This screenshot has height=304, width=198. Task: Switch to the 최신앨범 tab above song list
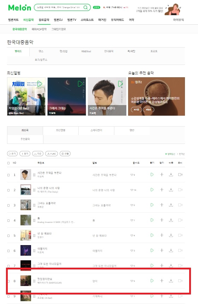point(61,130)
